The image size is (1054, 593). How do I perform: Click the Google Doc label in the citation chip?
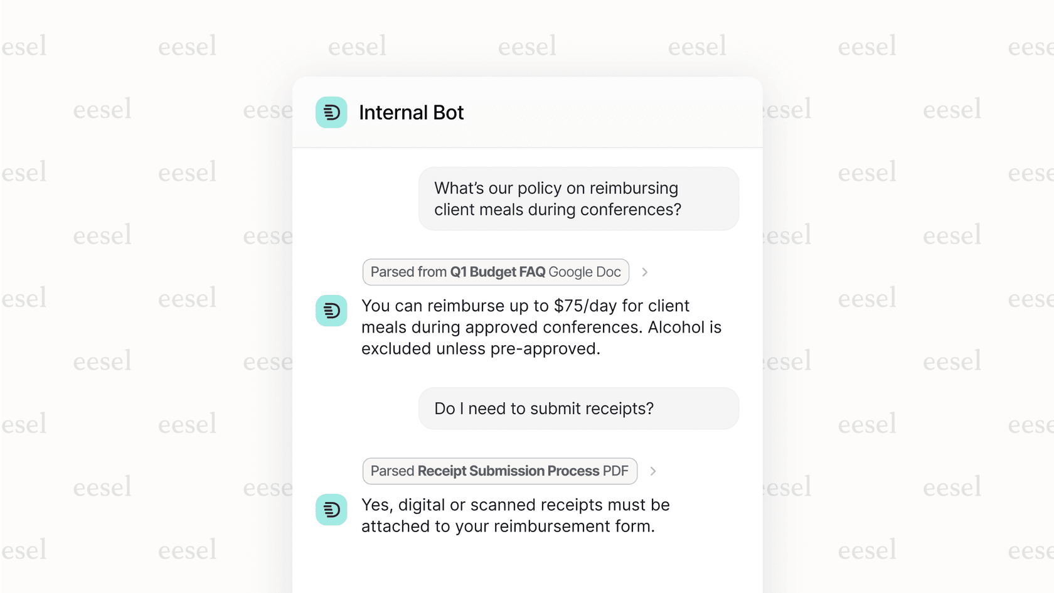tap(585, 272)
